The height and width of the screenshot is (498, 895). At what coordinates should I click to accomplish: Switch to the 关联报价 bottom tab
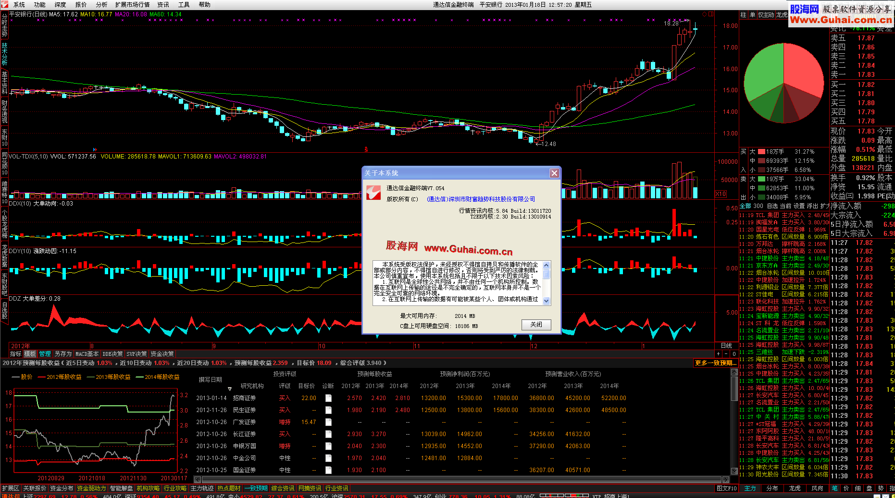pos(35,488)
